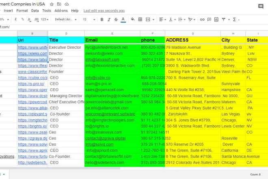Insert chart toolbar icon
268x179 pixels.
tap(216, 20)
